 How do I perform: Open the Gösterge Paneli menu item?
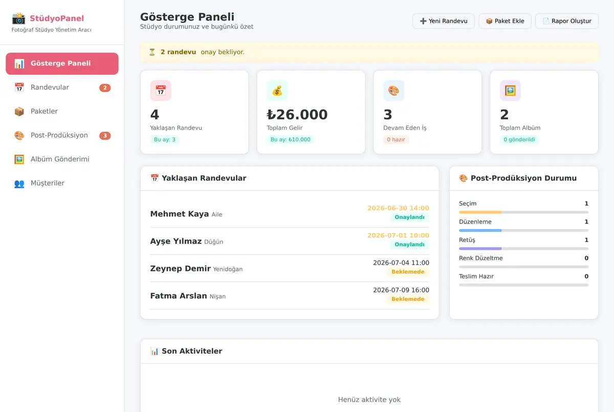click(x=62, y=63)
